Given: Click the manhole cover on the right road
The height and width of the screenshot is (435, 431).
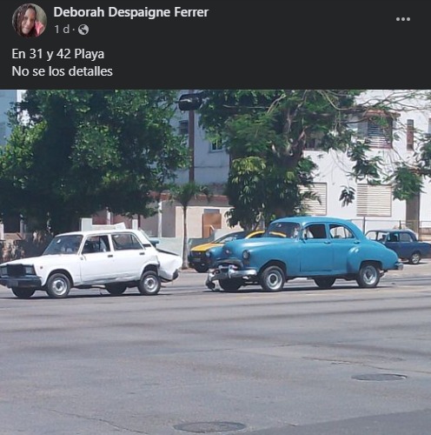Looking at the screenshot, I should (379, 377).
